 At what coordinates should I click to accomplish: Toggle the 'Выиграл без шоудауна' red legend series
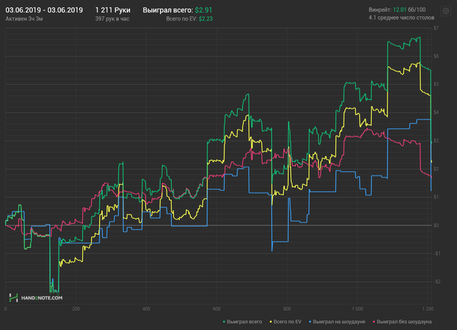tap(402, 322)
